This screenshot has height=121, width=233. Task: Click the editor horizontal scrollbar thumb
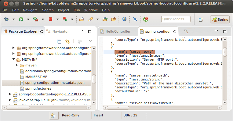point(118,108)
